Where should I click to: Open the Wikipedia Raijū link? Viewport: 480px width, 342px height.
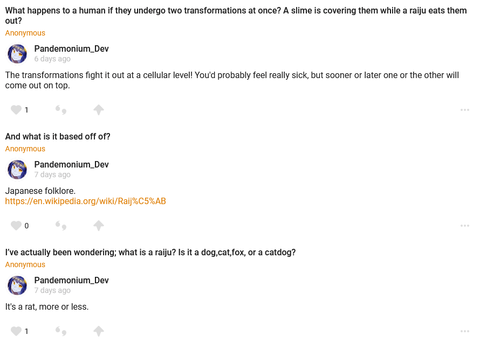pyautogui.click(x=85, y=201)
